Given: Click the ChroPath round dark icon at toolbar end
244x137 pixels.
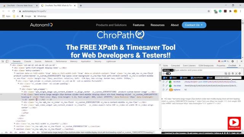Looking at the screenshot, I should [x=240, y=73].
